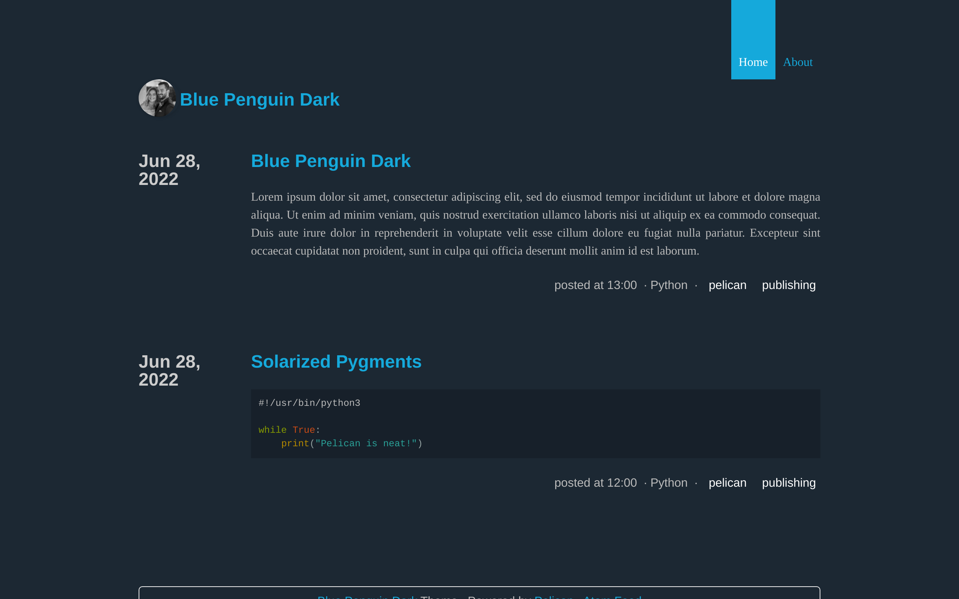
Task: Click pelican tag on 13:00 post
Action: (x=727, y=285)
